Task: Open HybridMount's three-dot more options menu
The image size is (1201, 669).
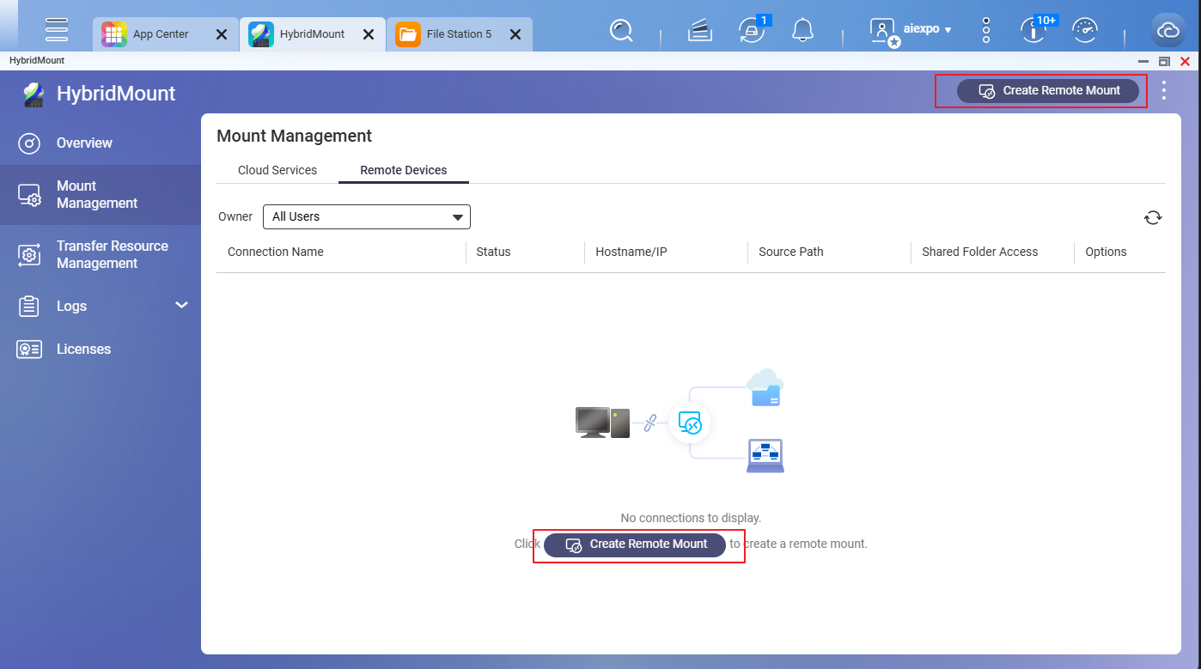Action: tap(1164, 91)
